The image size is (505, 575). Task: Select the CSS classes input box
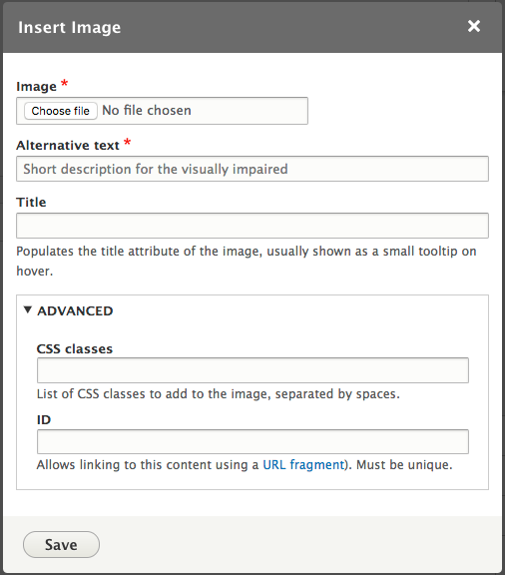252,370
